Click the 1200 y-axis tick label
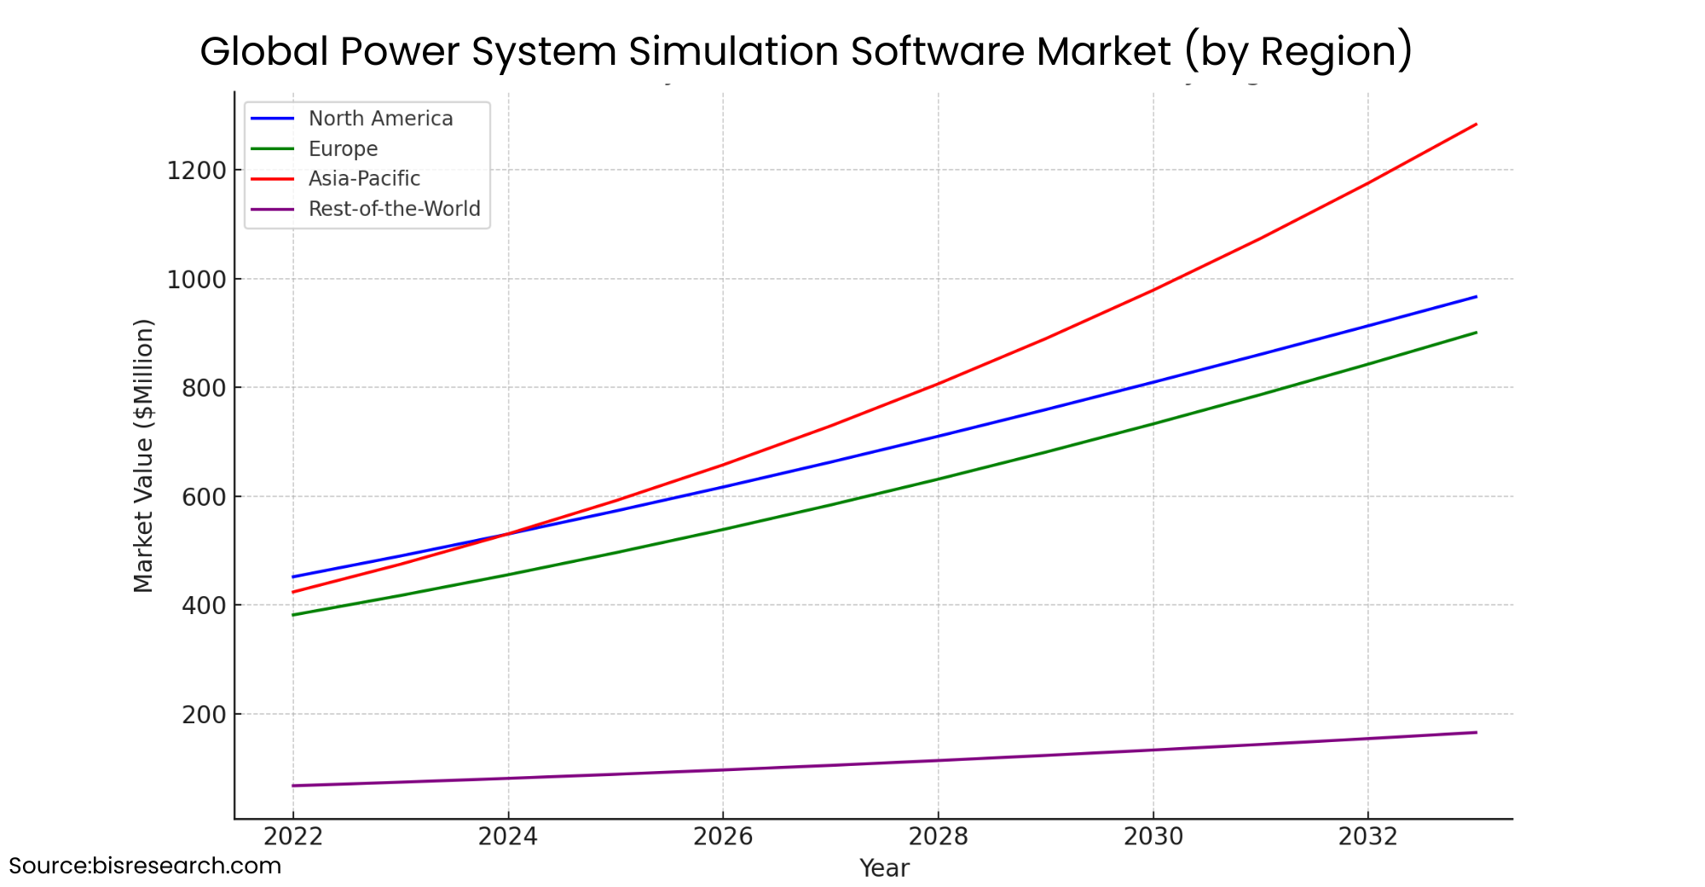Viewport: 1705px width, 887px height. pyautogui.click(x=196, y=171)
